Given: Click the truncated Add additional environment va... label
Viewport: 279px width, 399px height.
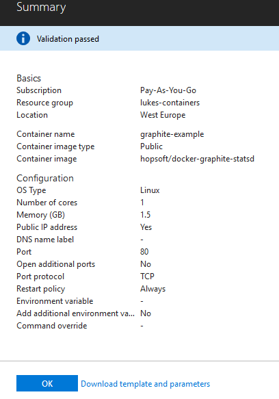Looking at the screenshot, I should tap(75, 313).
